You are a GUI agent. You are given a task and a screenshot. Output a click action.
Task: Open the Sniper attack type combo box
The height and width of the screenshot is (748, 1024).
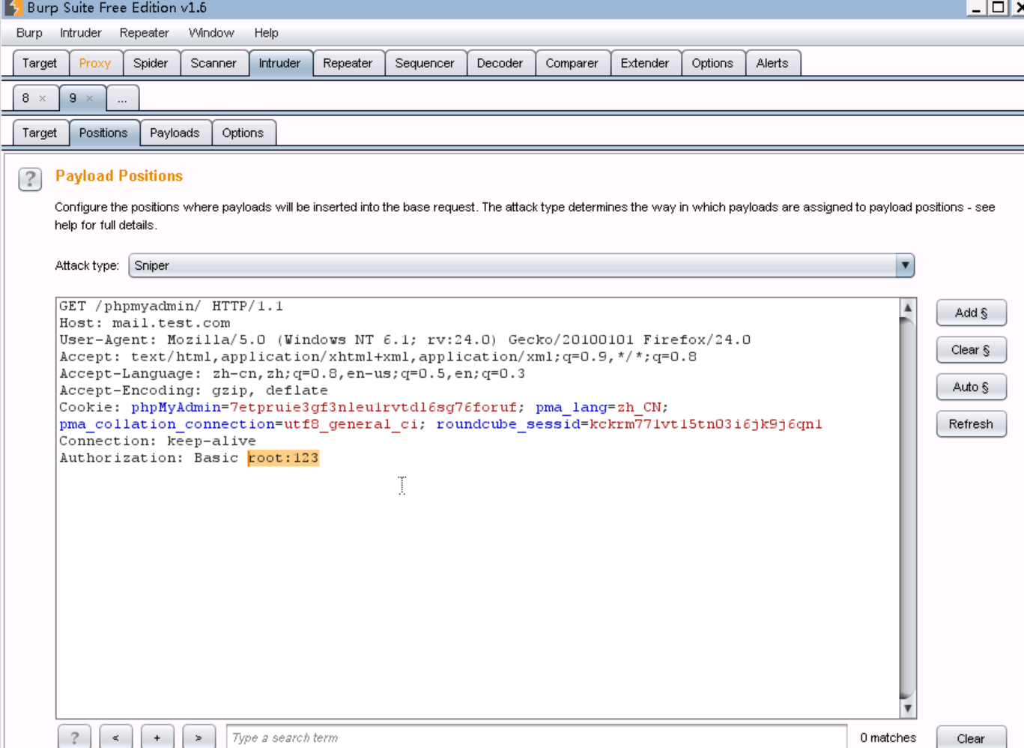tap(521, 265)
